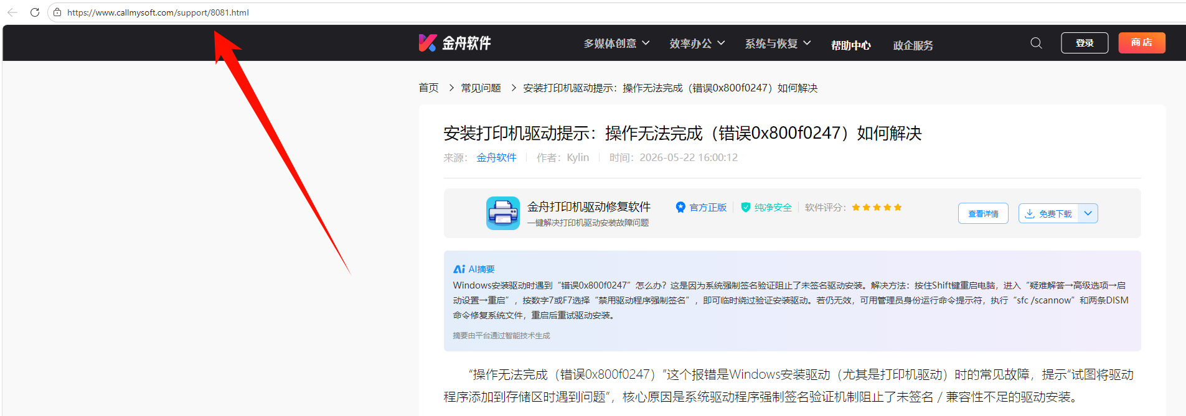
Task: Click the search magnifier icon
Action: coord(1036,43)
